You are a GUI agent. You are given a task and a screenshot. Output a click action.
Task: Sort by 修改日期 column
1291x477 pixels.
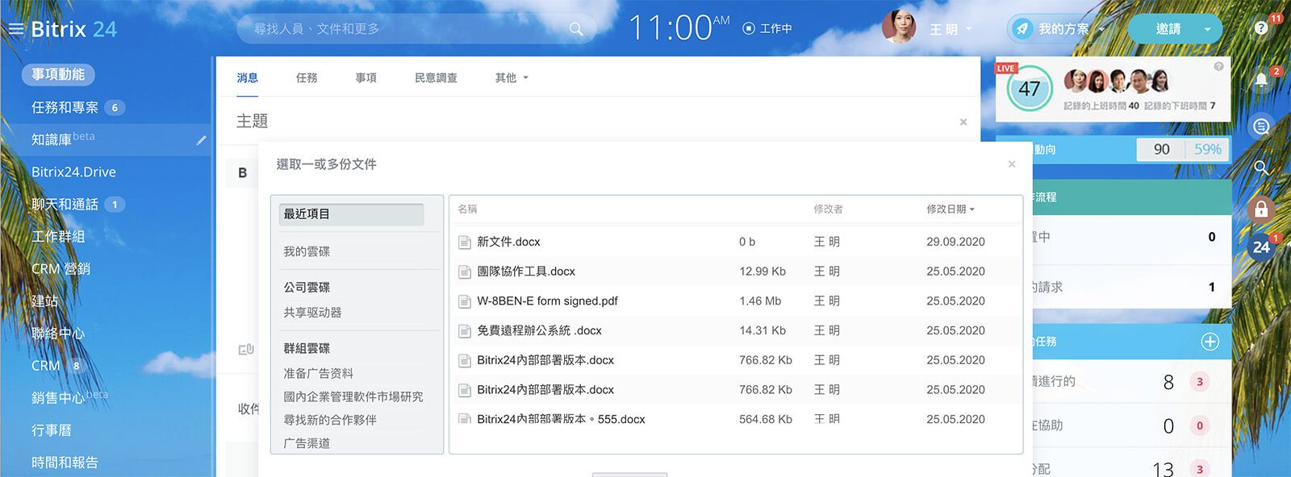tap(950, 209)
